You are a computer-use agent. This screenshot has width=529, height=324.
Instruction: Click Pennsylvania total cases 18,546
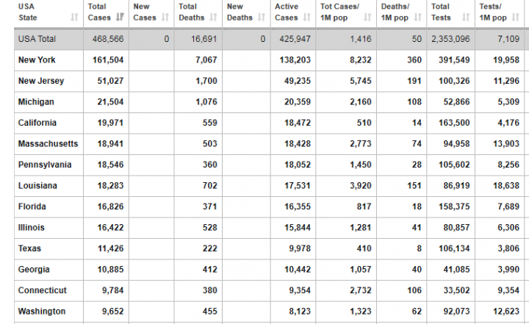pos(110,165)
